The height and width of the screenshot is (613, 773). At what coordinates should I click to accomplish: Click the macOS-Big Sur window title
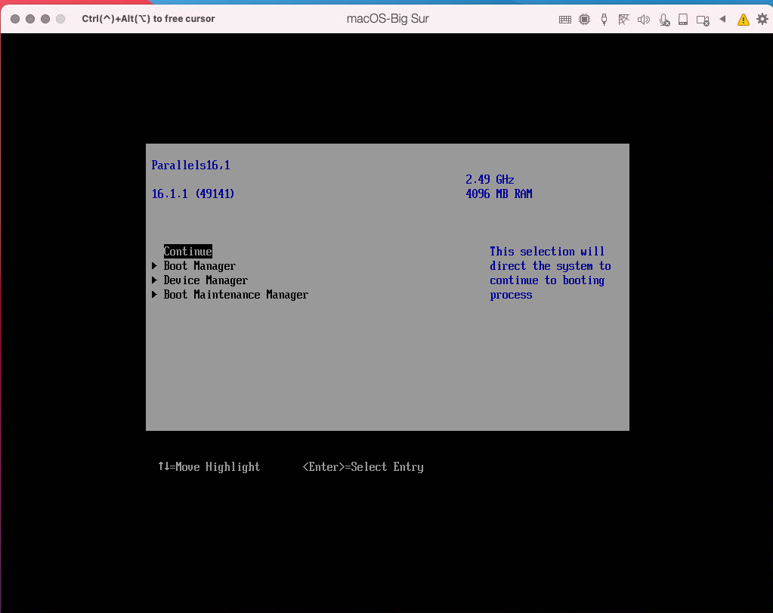[388, 19]
